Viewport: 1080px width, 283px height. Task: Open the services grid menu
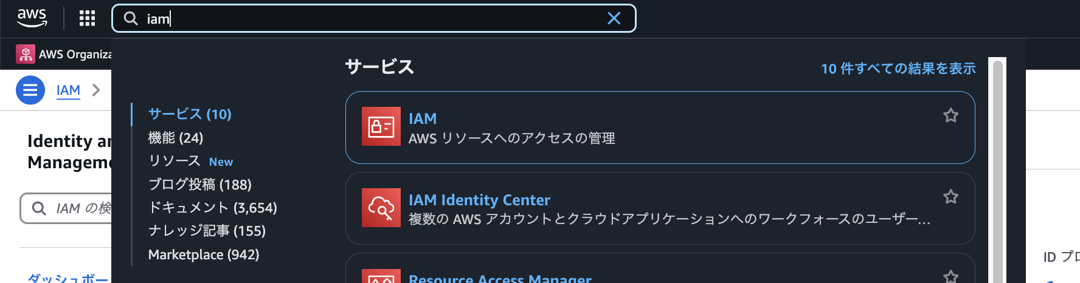click(x=88, y=18)
